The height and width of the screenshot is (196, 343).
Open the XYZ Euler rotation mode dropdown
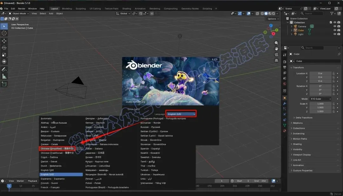point(321,99)
